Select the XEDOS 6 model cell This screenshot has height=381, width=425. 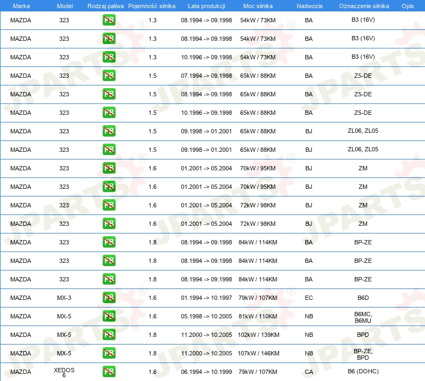click(64, 372)
